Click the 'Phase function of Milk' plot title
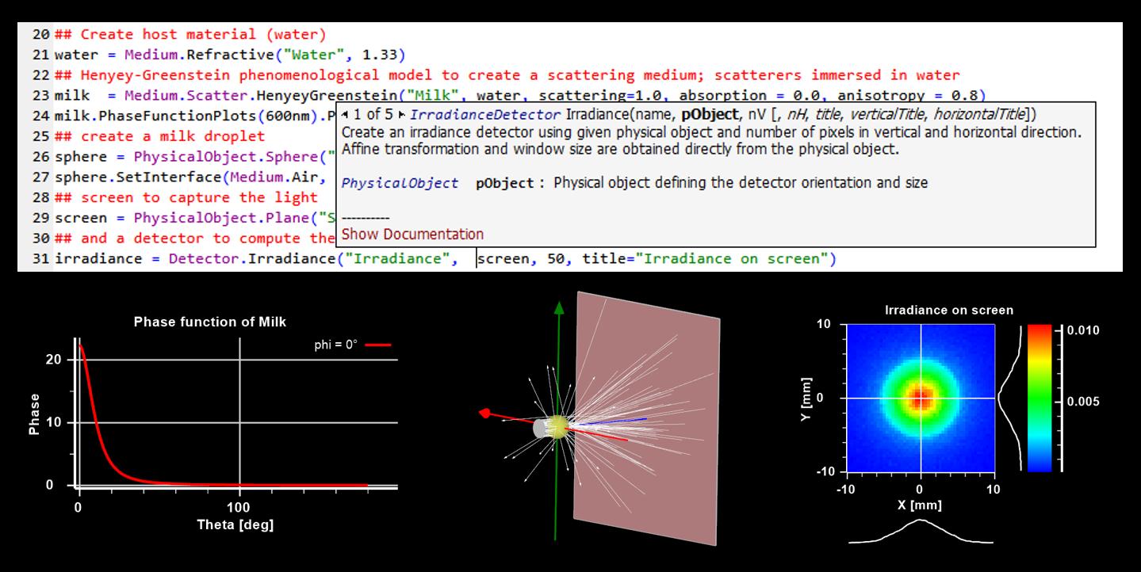The width and height of the screenshot is (1141, 572). [210, 322]
